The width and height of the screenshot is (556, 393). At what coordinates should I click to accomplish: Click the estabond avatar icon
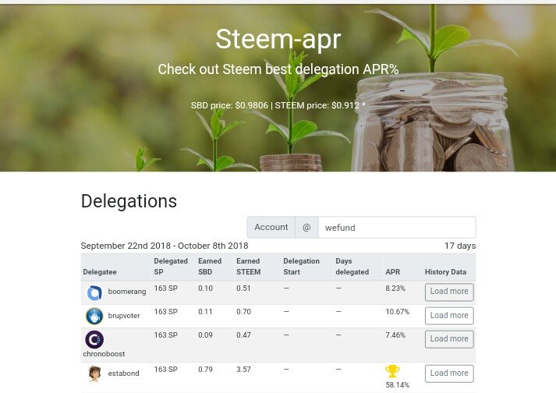click(94, 374)
